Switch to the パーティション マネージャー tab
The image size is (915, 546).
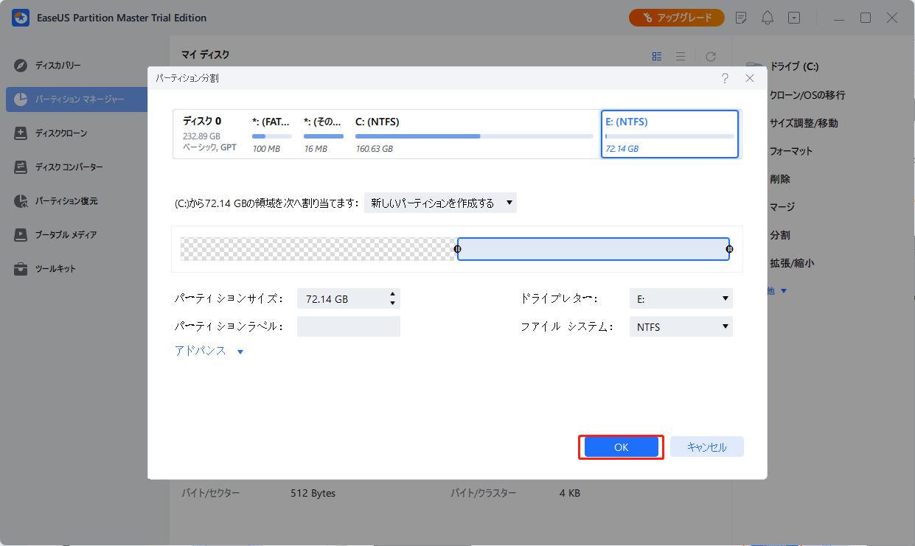pyautogui.click(x=77, y=99)
